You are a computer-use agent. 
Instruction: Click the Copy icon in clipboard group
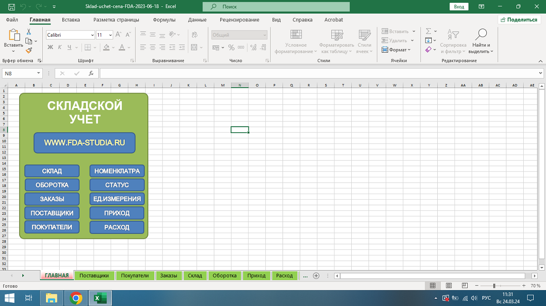(x=29, y=41)
